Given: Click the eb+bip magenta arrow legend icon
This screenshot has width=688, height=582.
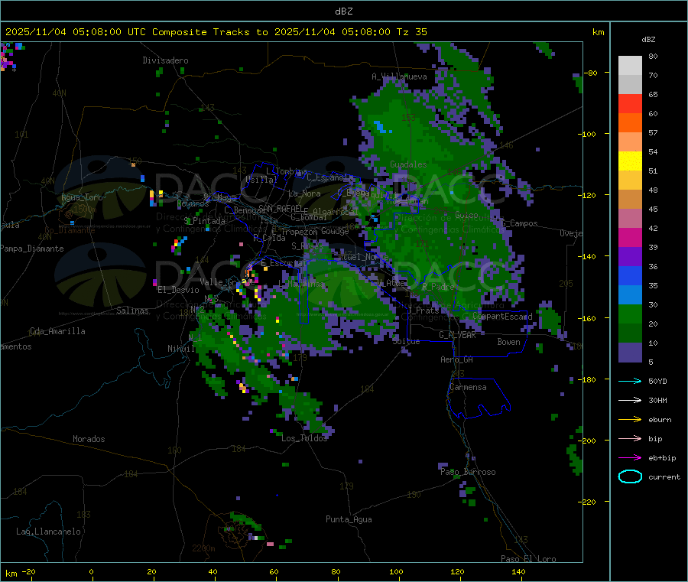Looking at the screenshot, I should tap(630, 458).
